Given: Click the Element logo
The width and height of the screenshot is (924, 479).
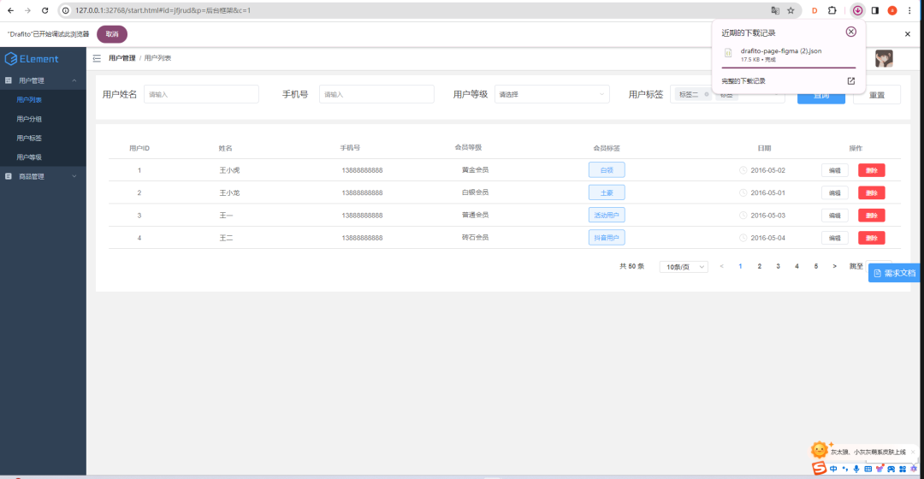Looking at the screenshot, I should coord(32,59).
